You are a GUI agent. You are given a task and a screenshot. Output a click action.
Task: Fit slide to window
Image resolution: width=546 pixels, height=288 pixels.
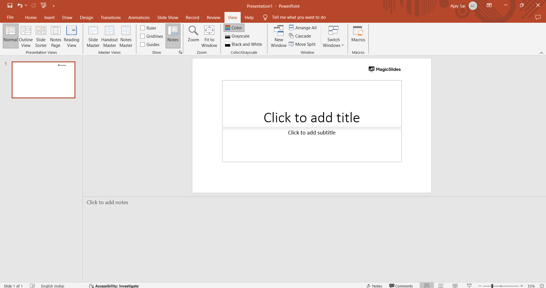coord(209,36)
